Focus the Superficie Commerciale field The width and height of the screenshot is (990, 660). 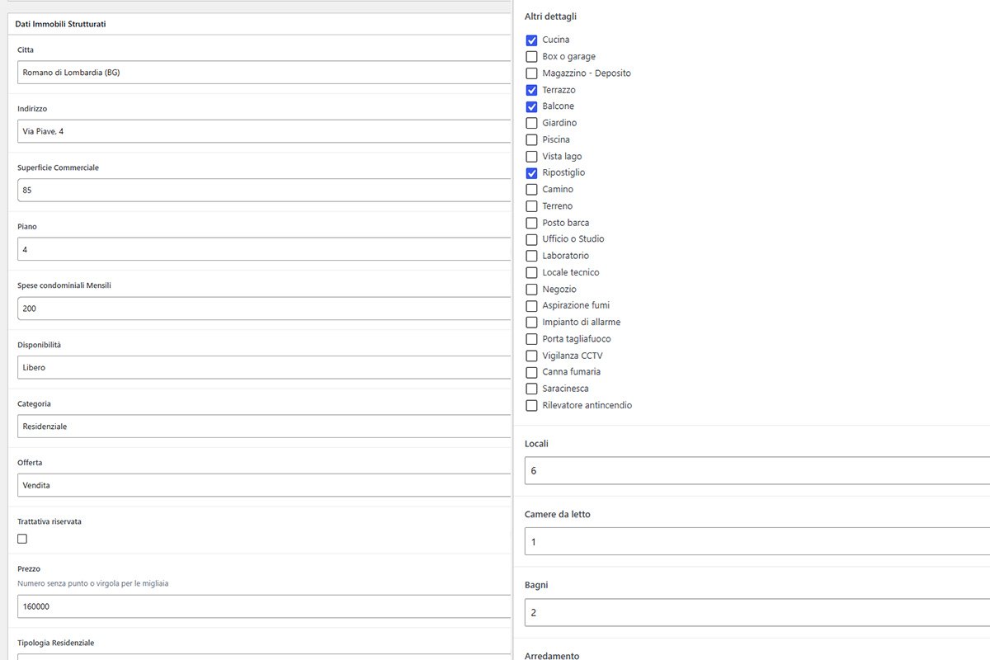click(x=264, y=191)
